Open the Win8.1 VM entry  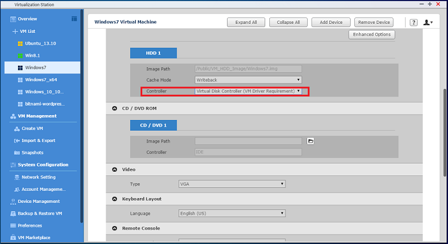point(32,55)
